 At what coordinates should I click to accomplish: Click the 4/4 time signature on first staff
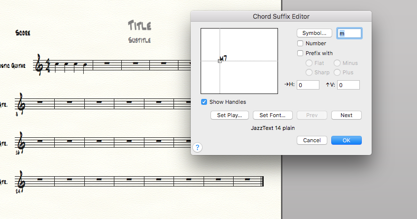coord(47,65)
